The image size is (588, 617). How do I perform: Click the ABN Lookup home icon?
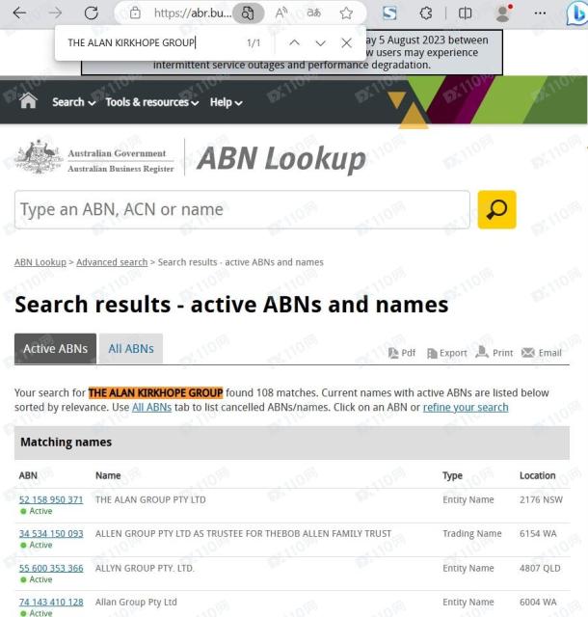28,101
